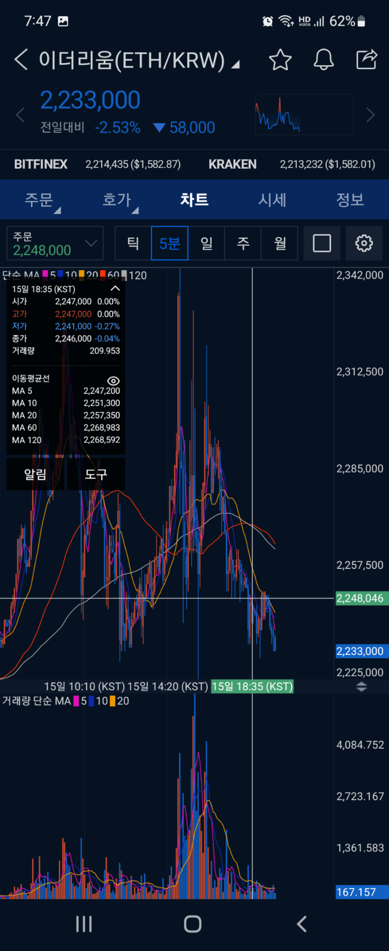
Task: Tap the 15일 18:35 (KST) time marker
Action: coord(252,687)
